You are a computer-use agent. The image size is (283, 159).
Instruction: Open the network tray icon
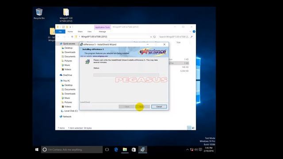click(x=191, y=150)
